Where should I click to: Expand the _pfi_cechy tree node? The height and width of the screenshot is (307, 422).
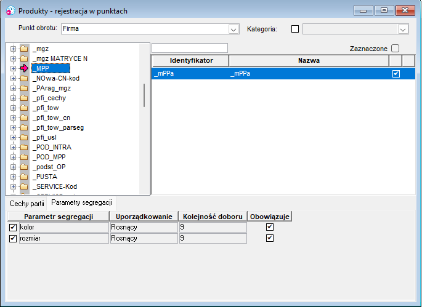click(x=13, y=98)
